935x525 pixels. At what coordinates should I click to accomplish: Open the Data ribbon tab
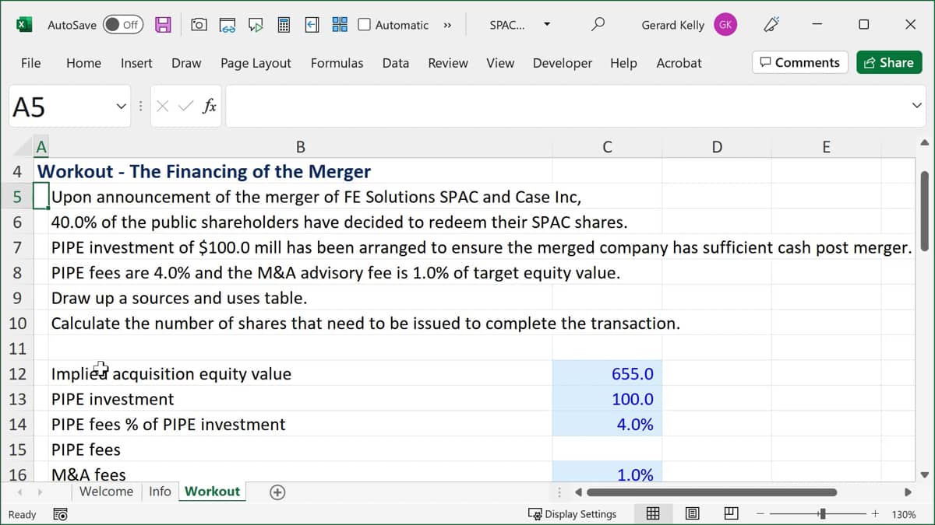tap(396, 63)
